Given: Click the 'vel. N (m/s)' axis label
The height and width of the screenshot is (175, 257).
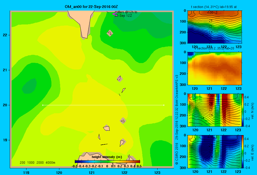Looking at the screenshot, I should coord(252,111).
